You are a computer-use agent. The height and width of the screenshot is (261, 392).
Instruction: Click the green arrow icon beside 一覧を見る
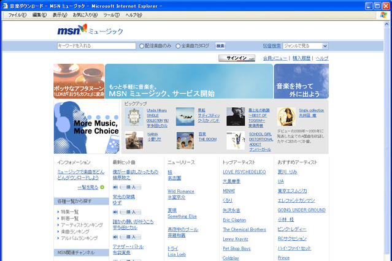(x=102, y=187)
